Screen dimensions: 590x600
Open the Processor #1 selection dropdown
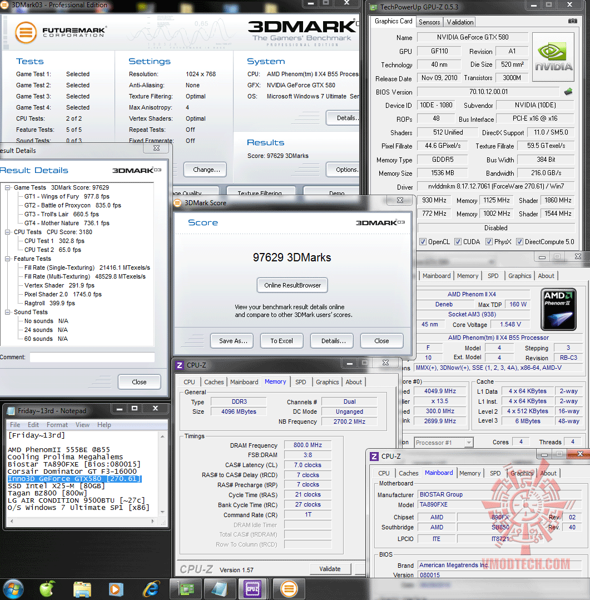pos(469,442)
